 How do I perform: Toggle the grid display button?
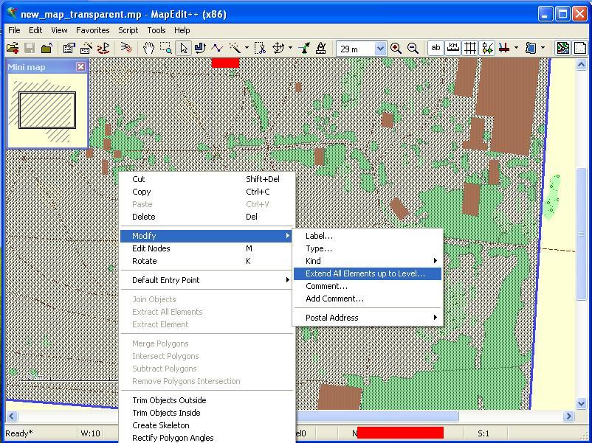469,49
